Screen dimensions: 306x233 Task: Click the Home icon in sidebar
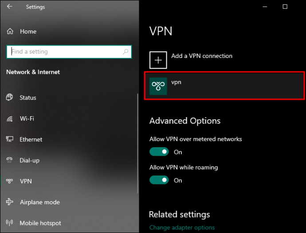(x=10, y=31)
